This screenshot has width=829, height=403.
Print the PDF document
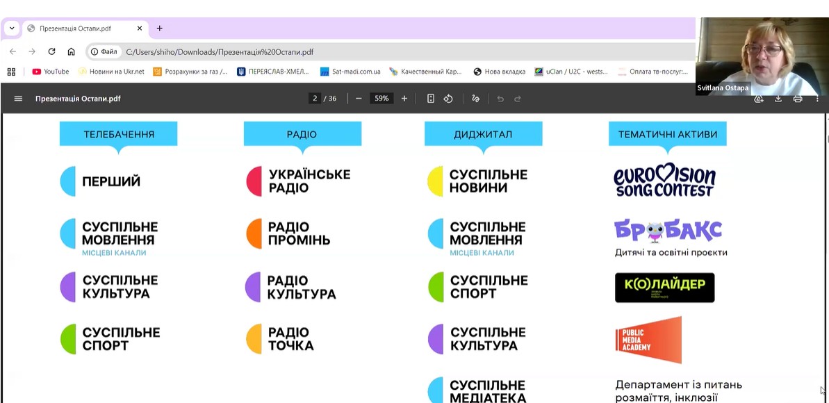point(798,99)
